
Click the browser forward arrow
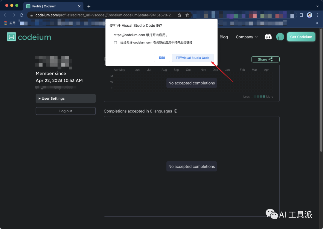(13, 15)
